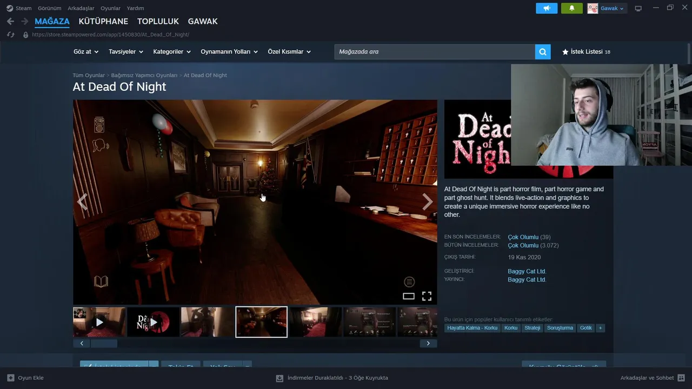Add a tag with the plus button
The width and height of the screenshot is (692, 389).
(600, 328)
